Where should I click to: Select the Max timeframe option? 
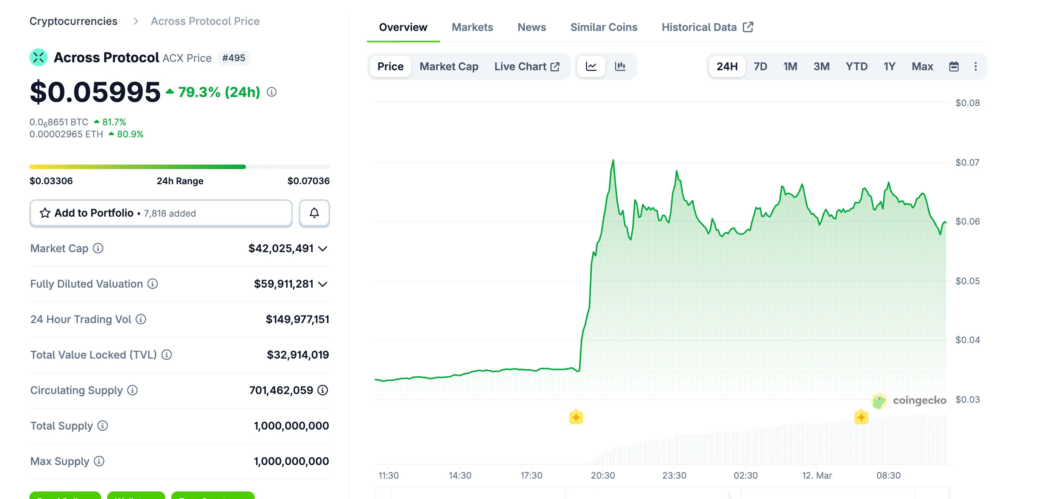pyautogui.click(x=922, y=66)
